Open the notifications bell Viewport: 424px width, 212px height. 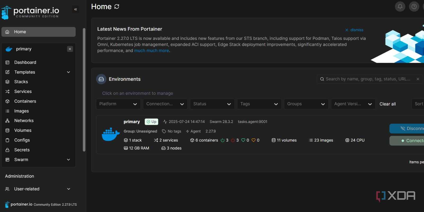(x=400, y=6)
